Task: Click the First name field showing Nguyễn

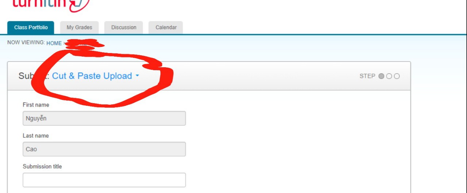Action: pos(104,118)
